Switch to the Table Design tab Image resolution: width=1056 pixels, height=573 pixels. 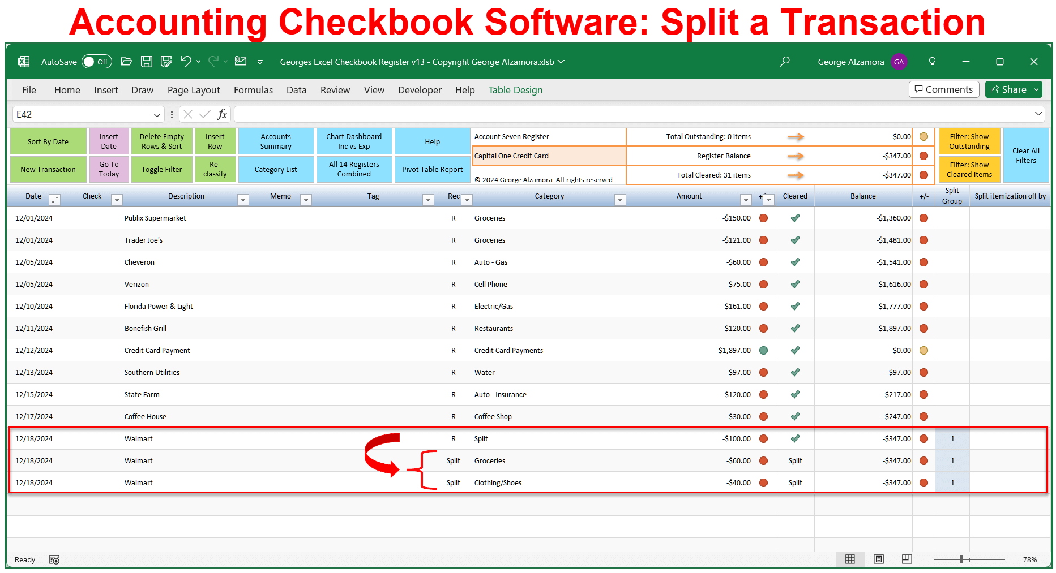(515, 89)
